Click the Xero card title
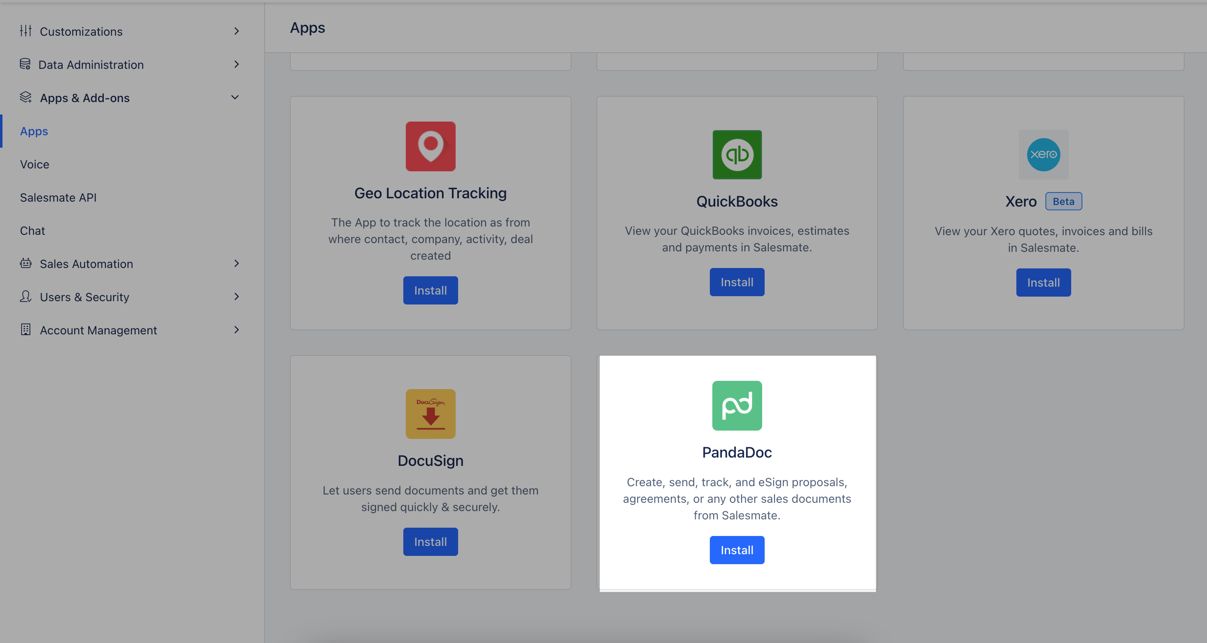Image resolution: width=1207 pixels, height=643 pixels. [1021, 202]
